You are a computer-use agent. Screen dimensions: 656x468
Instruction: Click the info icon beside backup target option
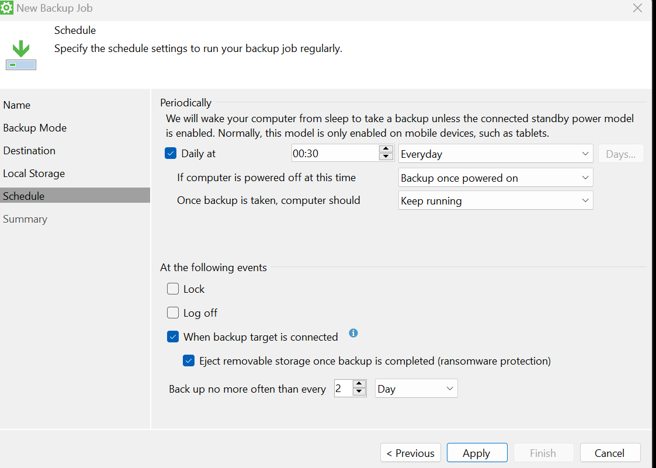[x=353, y=333]
